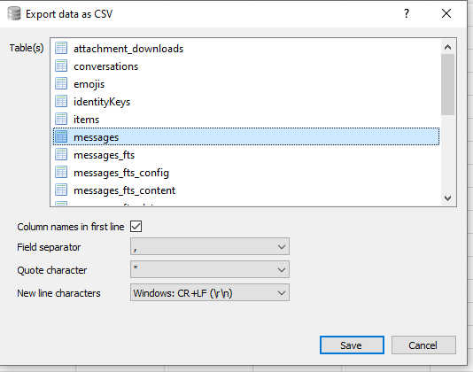Viewport: 473px width, 372px height.
Task: Click the messages_fts_content table icon
Action: click(61, 190)
